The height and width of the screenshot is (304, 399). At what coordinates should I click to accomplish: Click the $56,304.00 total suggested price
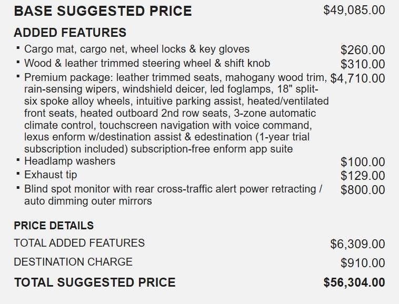(354, 282)
